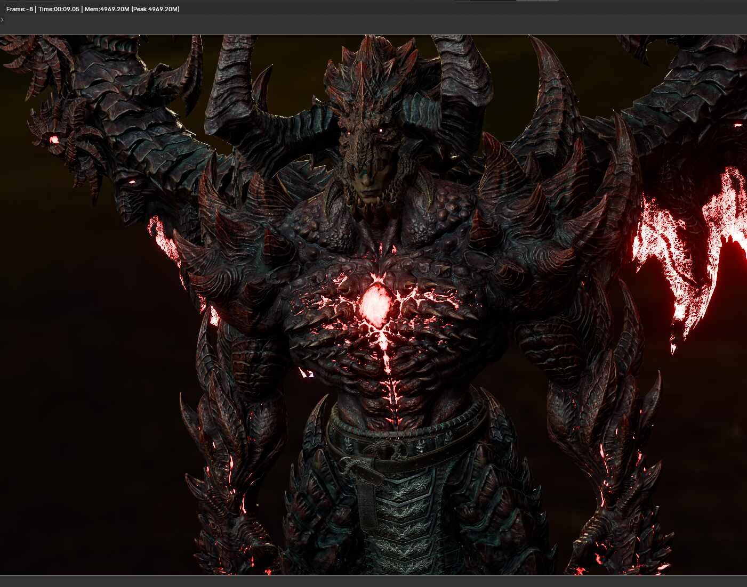Sample the red glow beside the left shoulder
Image resolution: width=747 pixels, height=587 pixels.
point(163,240)
